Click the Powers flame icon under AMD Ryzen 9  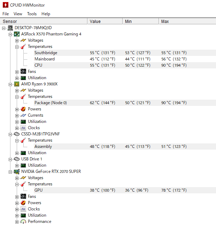coord(23,109)
